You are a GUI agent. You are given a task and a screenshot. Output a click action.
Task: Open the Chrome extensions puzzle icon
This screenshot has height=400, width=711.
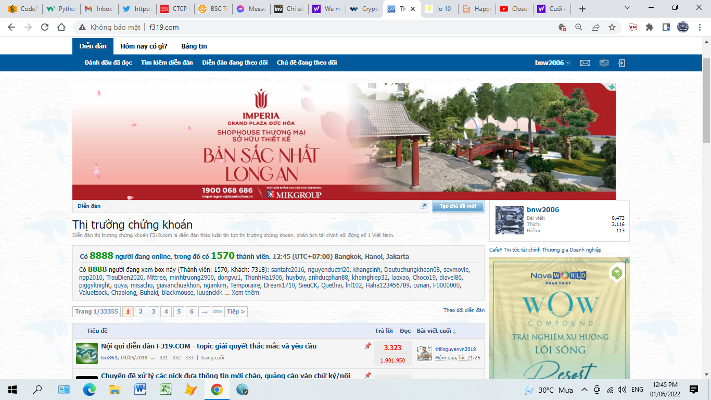[649, 27]
